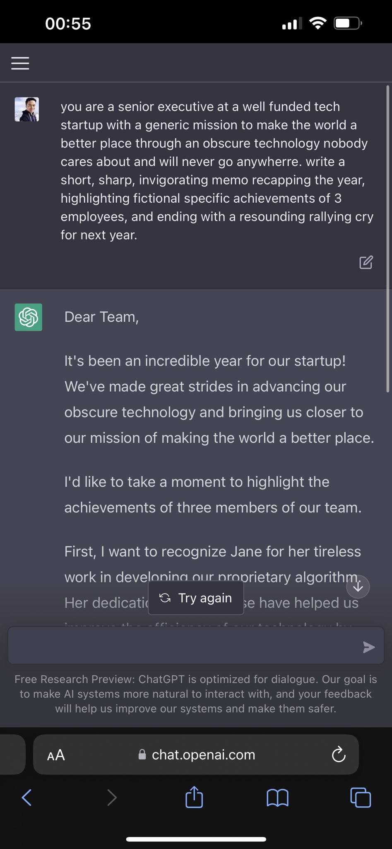The height and width of the screenshot is (849, 392).
Task: Focus the chat message input box
Action: tap(196, 645)
